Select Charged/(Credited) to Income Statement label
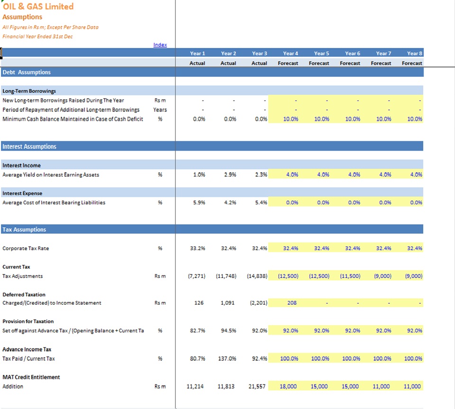The image size is (455, 409). click(x=52, y=303)
